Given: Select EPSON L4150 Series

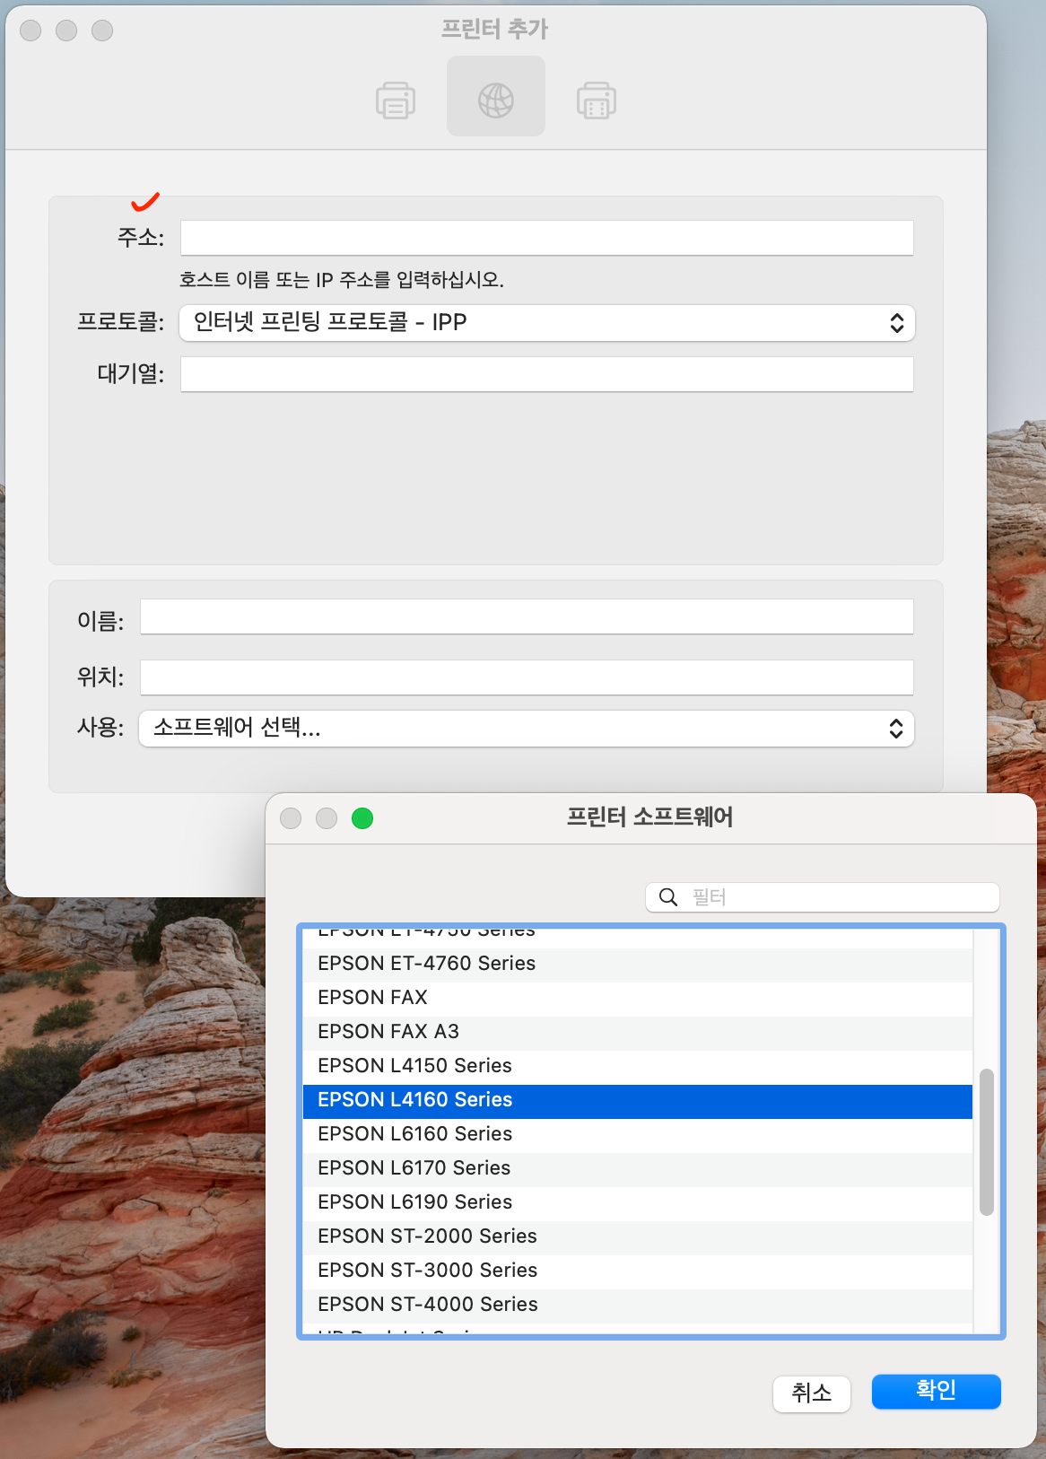Looking at the screenshot, I should (x=638, y=1066).
